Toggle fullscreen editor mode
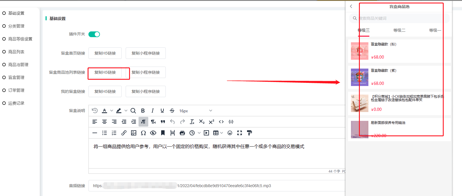 [x=240, y=133]
